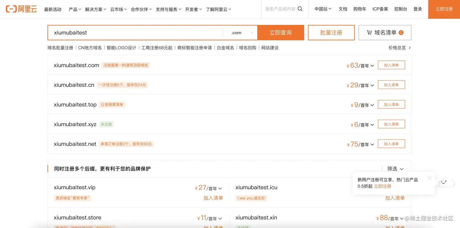Click the 批量注册 button
Screen dimensions: 460x228
[x=331, y=32]
